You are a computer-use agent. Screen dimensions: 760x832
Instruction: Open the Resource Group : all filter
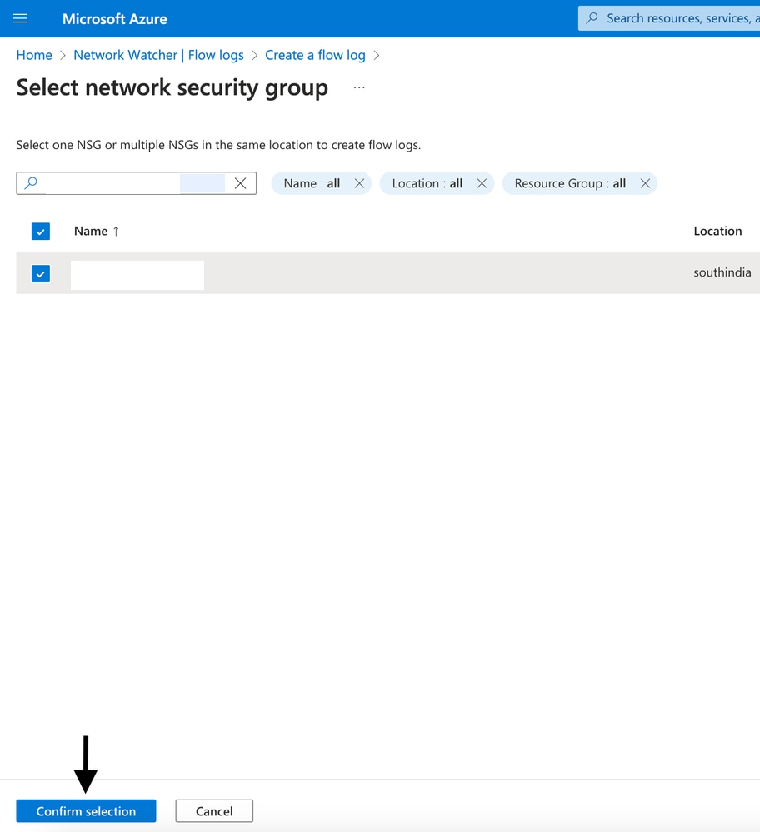(x=570, y=183)
